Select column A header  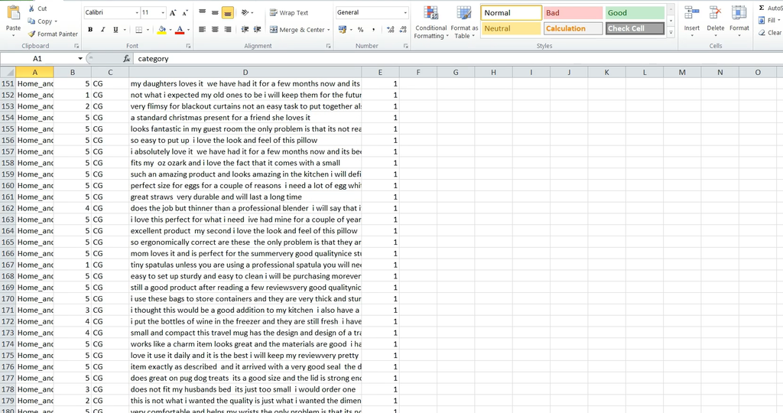click(x=34, y=73)
